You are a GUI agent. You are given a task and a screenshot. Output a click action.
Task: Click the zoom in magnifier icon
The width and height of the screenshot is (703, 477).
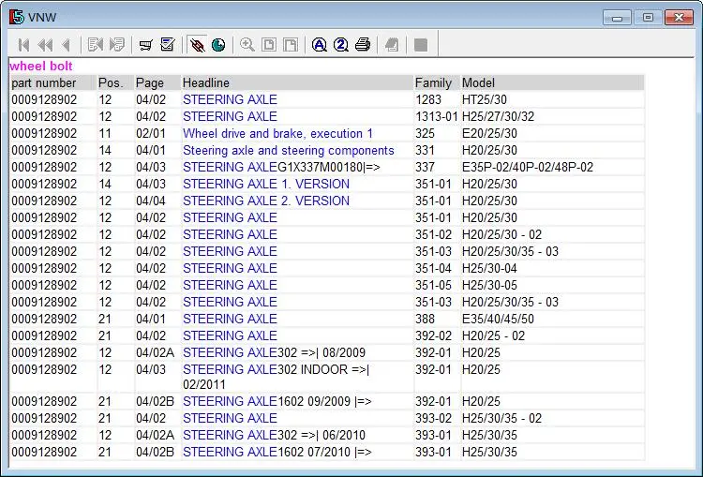[247, 45]
